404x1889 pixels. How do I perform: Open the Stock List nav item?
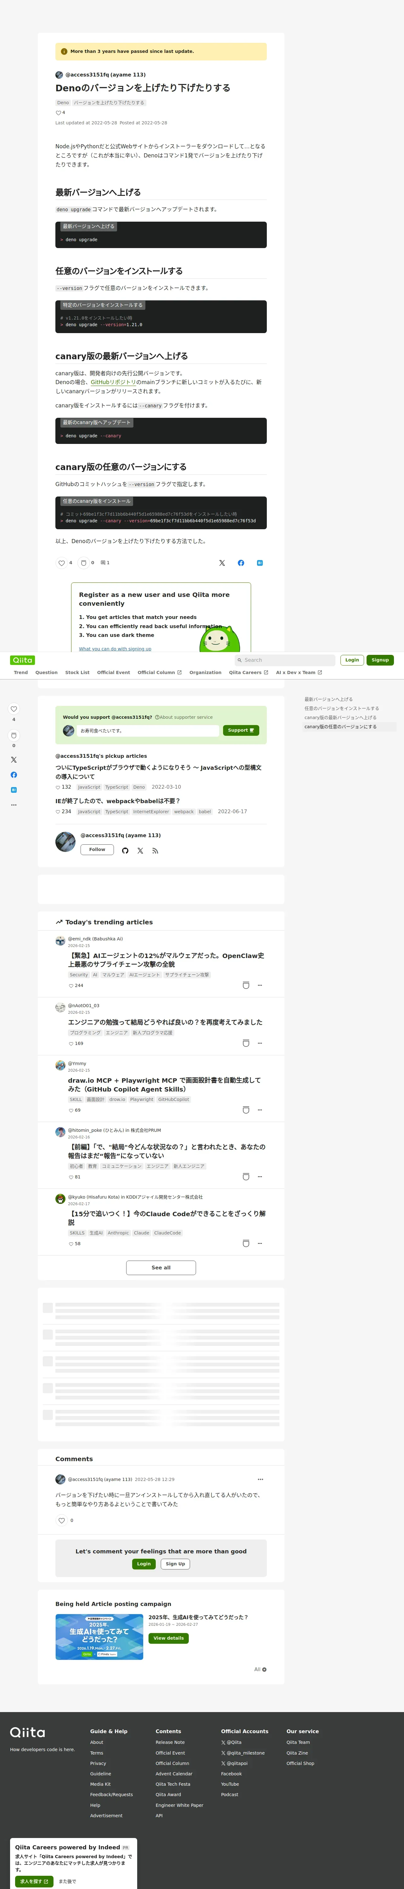point(77,672)
